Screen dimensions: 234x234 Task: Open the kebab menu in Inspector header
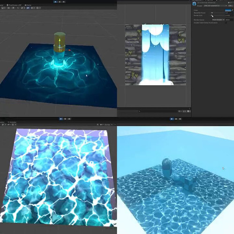point(233,3)
